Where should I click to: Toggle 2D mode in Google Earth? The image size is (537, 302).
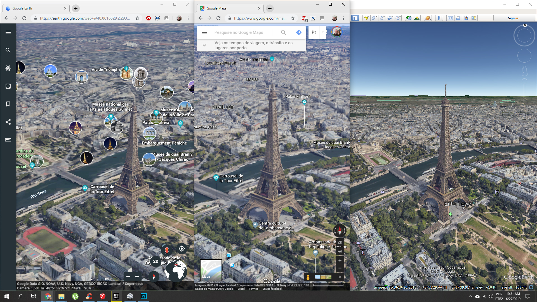coord(155,261)
